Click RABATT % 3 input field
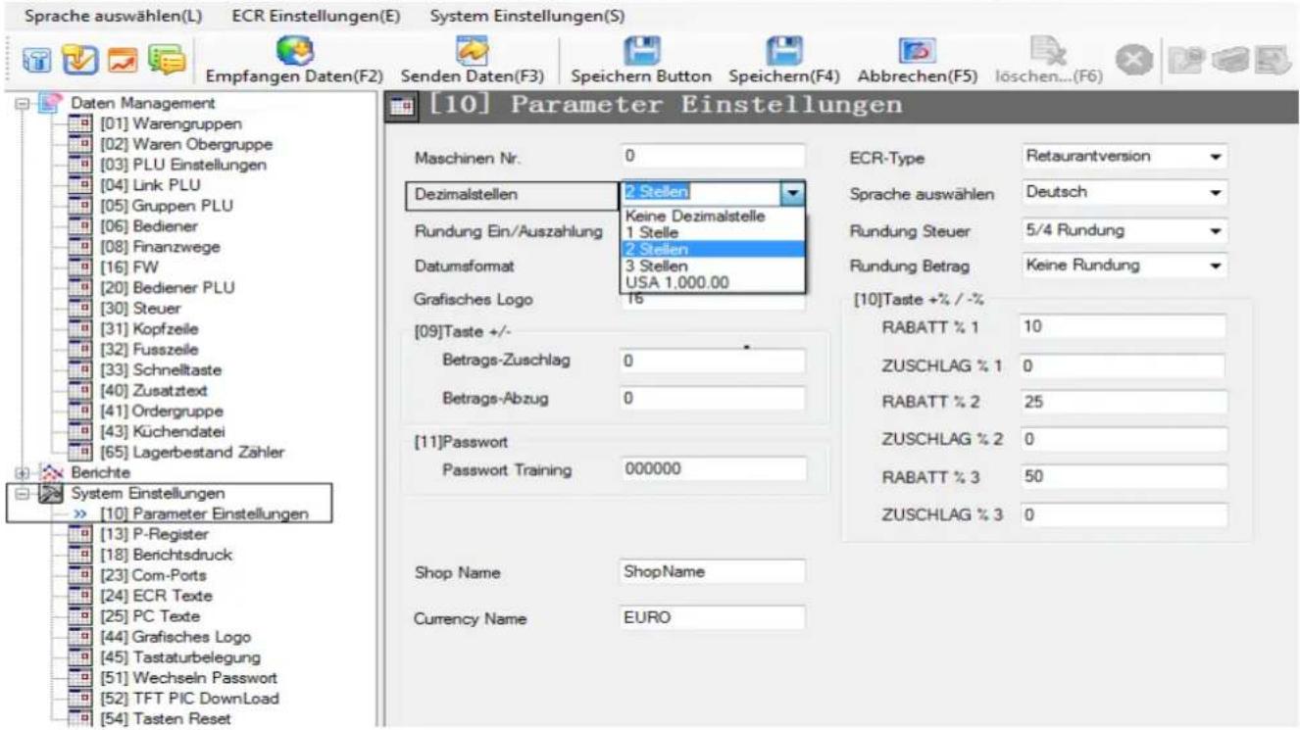Image resolution: width=1300 pixels, height=730 pixels. click(x=1122, y=476)
